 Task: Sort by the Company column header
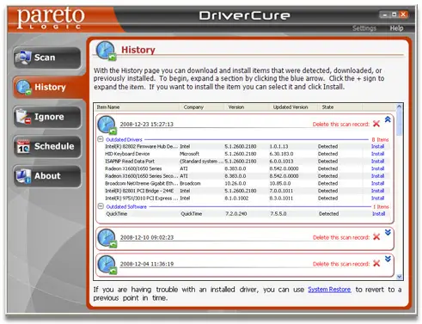click(x=193, y=107)
